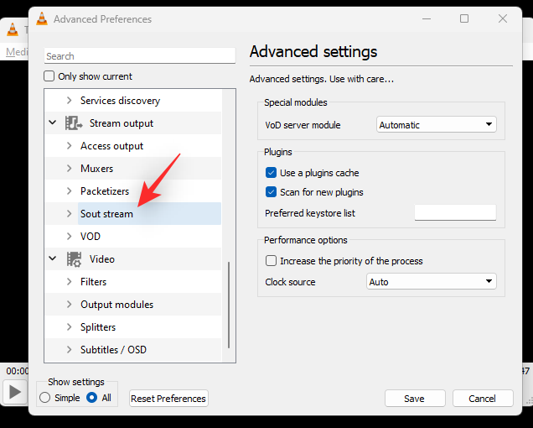
Task: Uncheck Scan for new plugins
Action: [x=271, y=191]
